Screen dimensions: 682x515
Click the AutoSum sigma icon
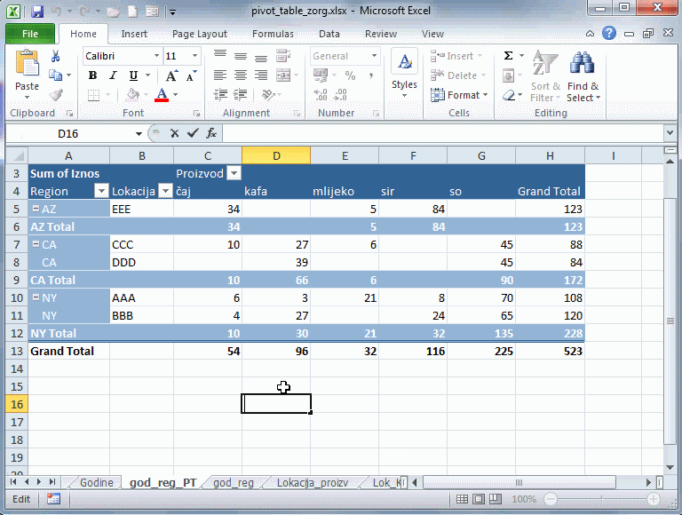(x=508, y=56)
